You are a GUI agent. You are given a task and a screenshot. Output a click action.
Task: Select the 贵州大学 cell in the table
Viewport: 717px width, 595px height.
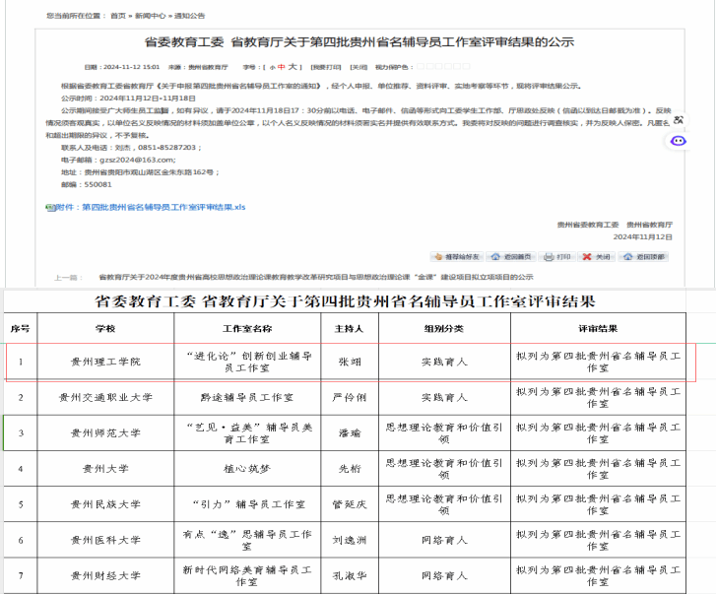click(x=105, y=468)
